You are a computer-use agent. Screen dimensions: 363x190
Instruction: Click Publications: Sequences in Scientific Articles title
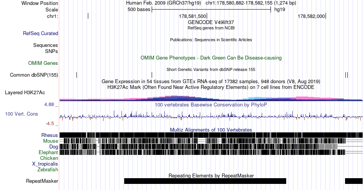(x=211, y=40)
